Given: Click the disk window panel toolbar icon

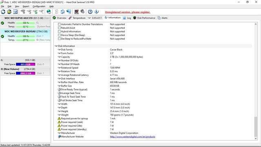Looking at the screenshot, I should point(15,12).
